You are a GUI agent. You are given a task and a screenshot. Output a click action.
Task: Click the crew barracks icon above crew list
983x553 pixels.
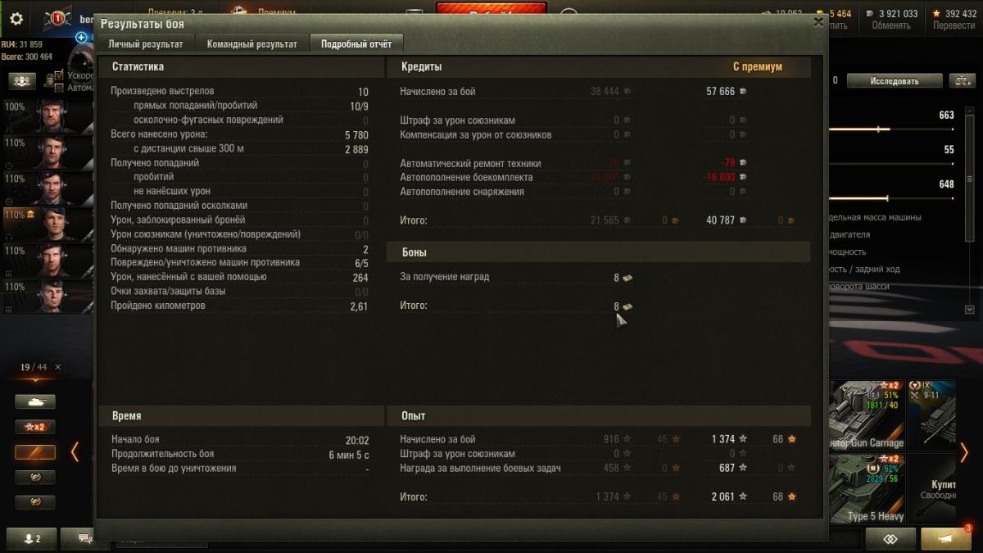(x=22, y=80)
